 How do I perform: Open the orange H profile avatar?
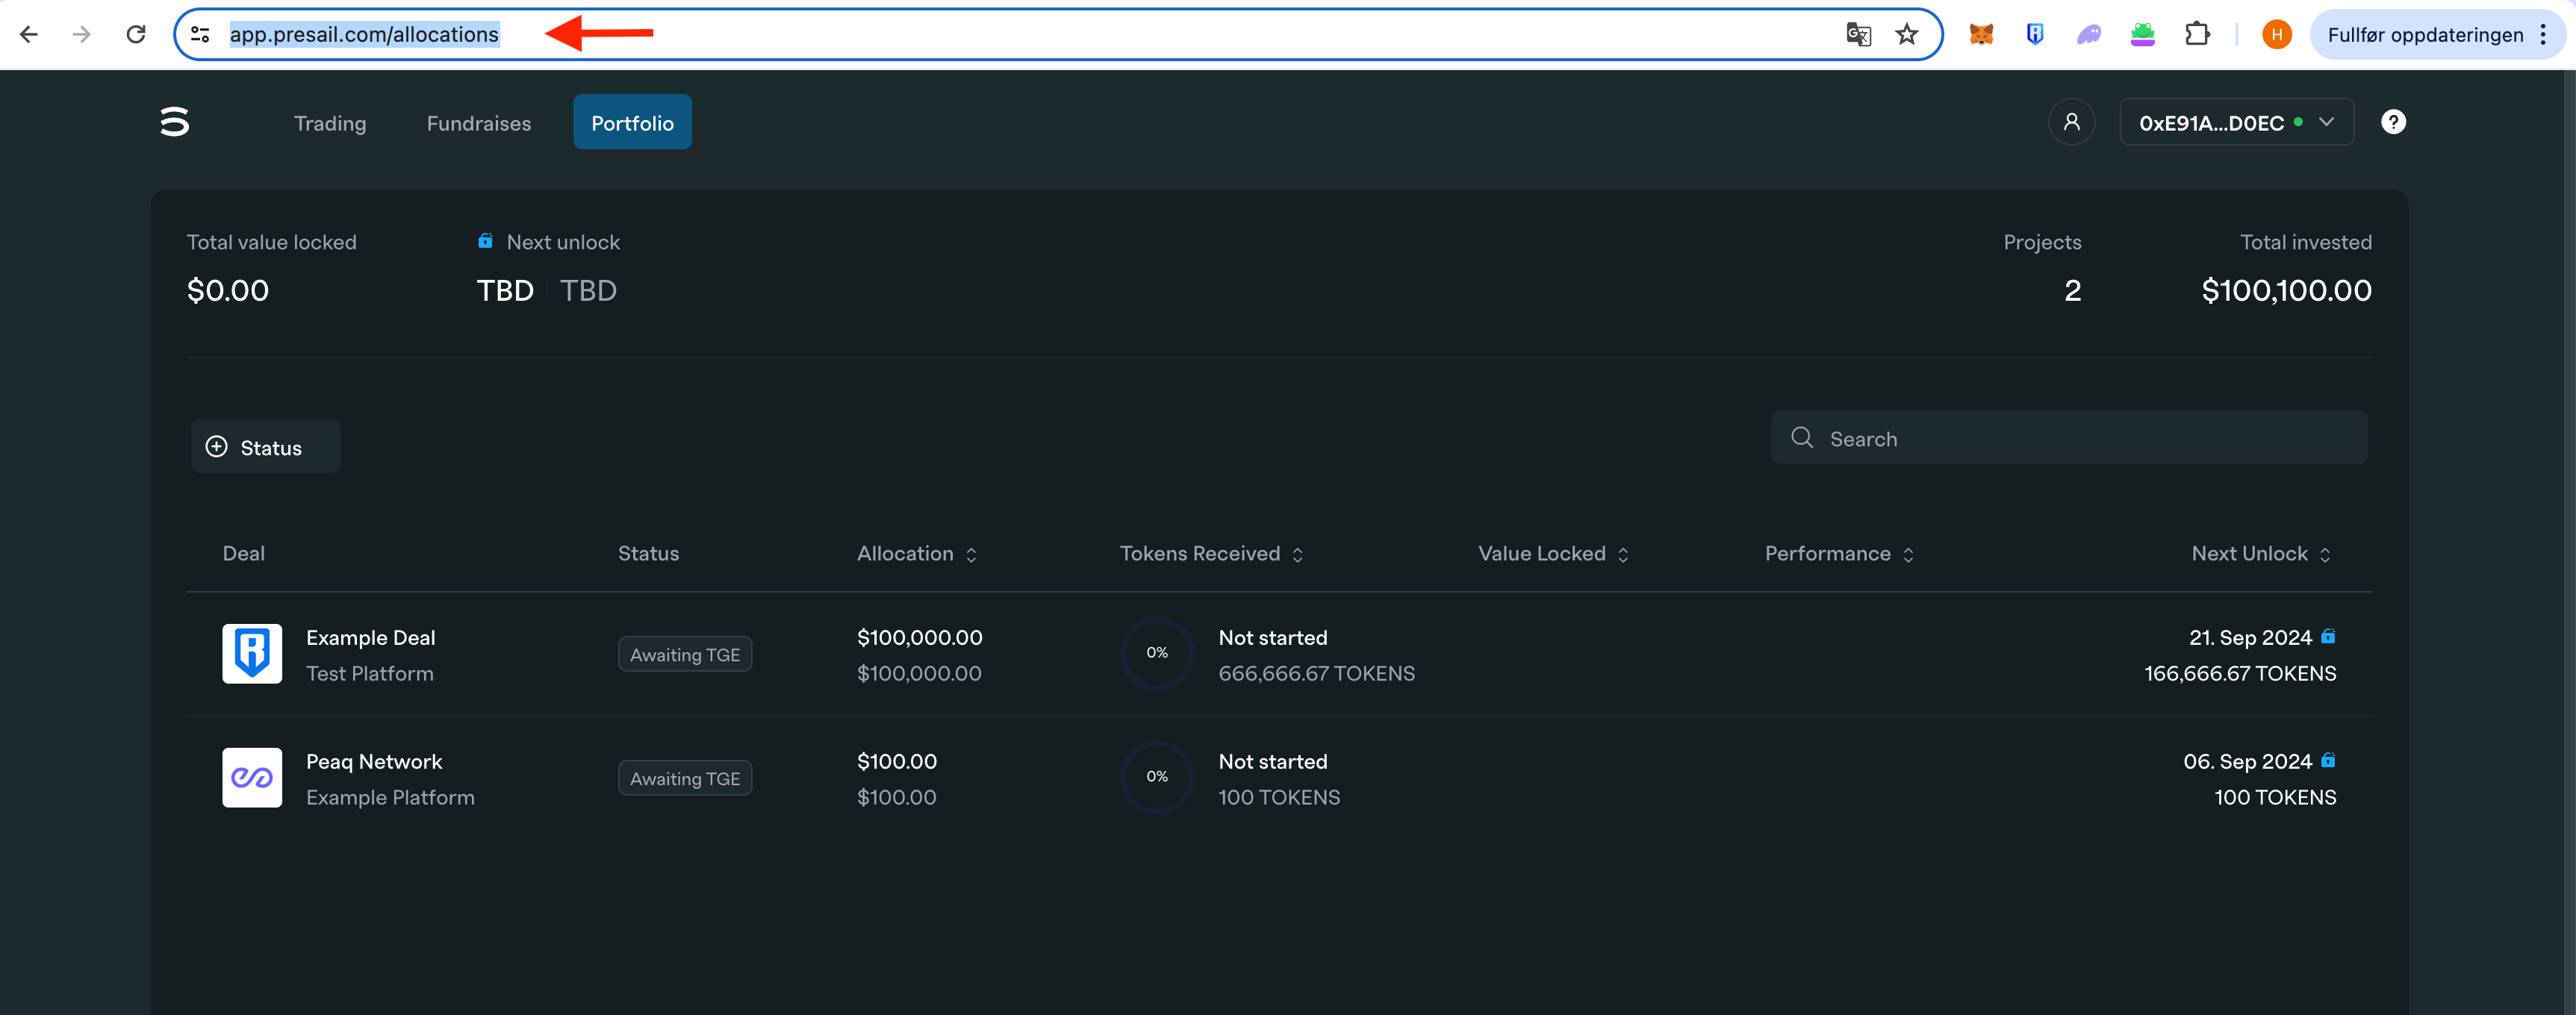pos(2277,35)
